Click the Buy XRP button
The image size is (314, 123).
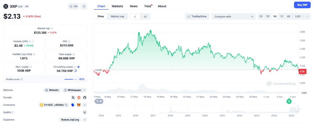pos(302,5)
